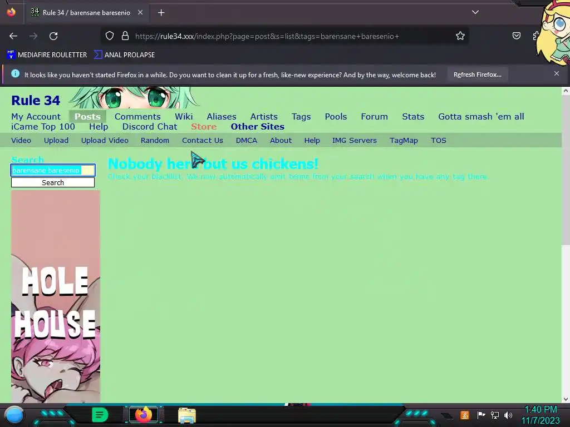The width and height of the screenshot is (570, 427).
Task: Close the Rule 34 browser tab
Action: (140, 12)
